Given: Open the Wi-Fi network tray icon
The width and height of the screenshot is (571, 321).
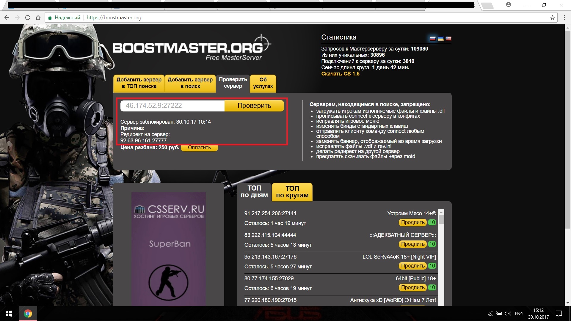Looking at the screenshot, I should 490,314.
